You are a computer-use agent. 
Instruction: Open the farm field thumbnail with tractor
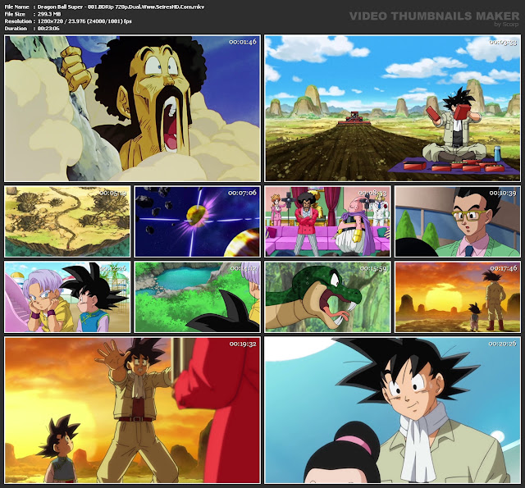click(392, 108)
